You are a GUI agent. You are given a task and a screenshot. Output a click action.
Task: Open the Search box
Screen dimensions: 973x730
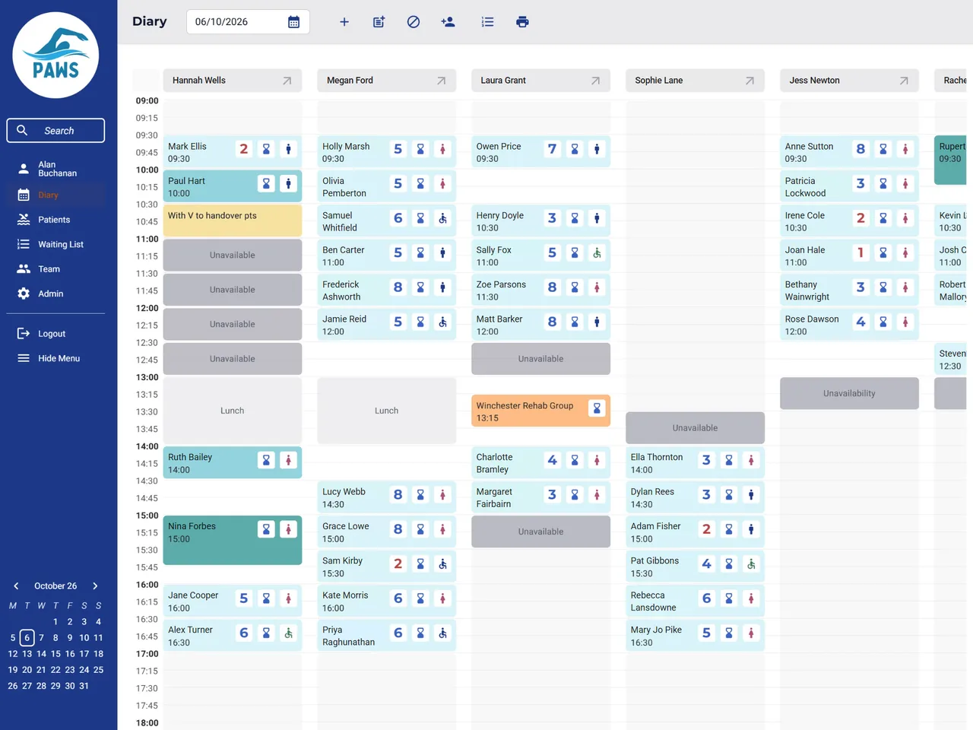tap(55, 131)
